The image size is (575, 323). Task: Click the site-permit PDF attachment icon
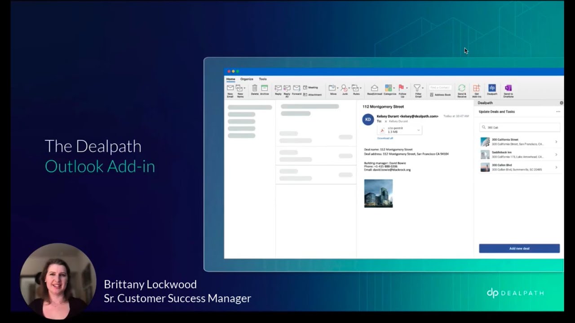pos(382,130)
